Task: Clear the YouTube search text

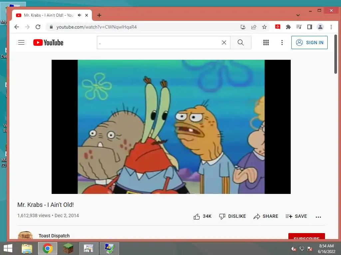Action: click(x=224, y=42)
